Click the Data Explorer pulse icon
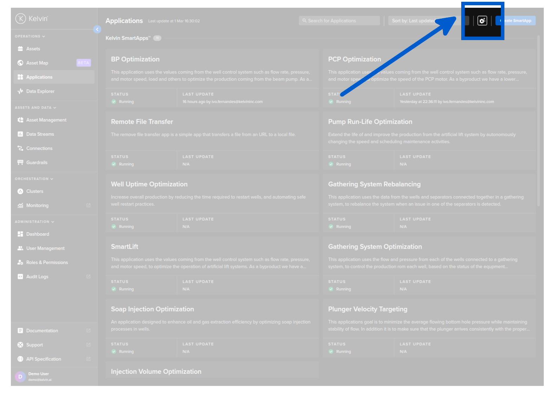The image size is (555, 394). [x=20, y=91]
